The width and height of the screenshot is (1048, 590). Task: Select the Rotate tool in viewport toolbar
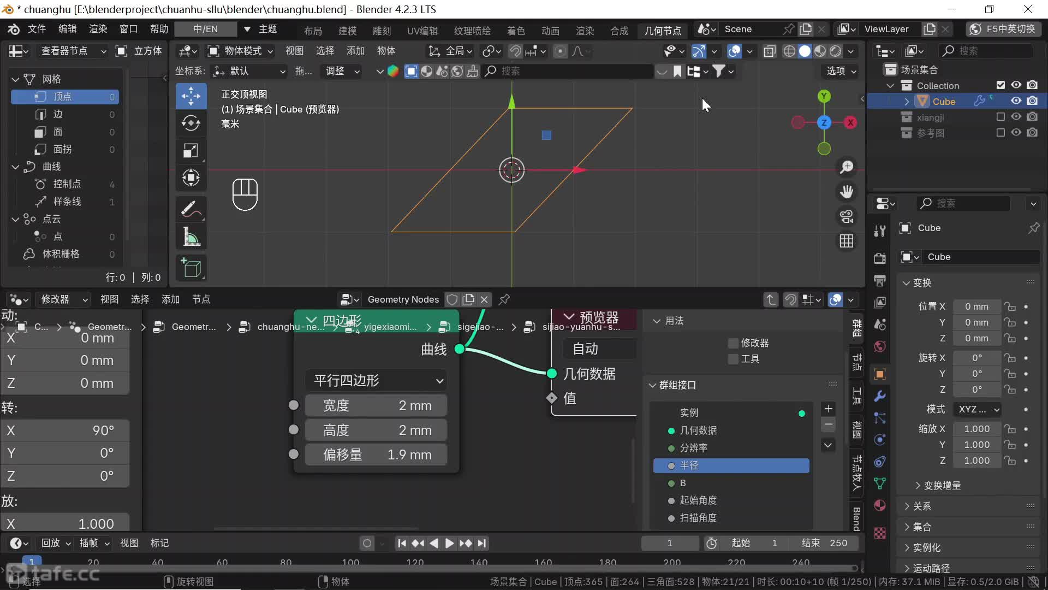[190, 123]
